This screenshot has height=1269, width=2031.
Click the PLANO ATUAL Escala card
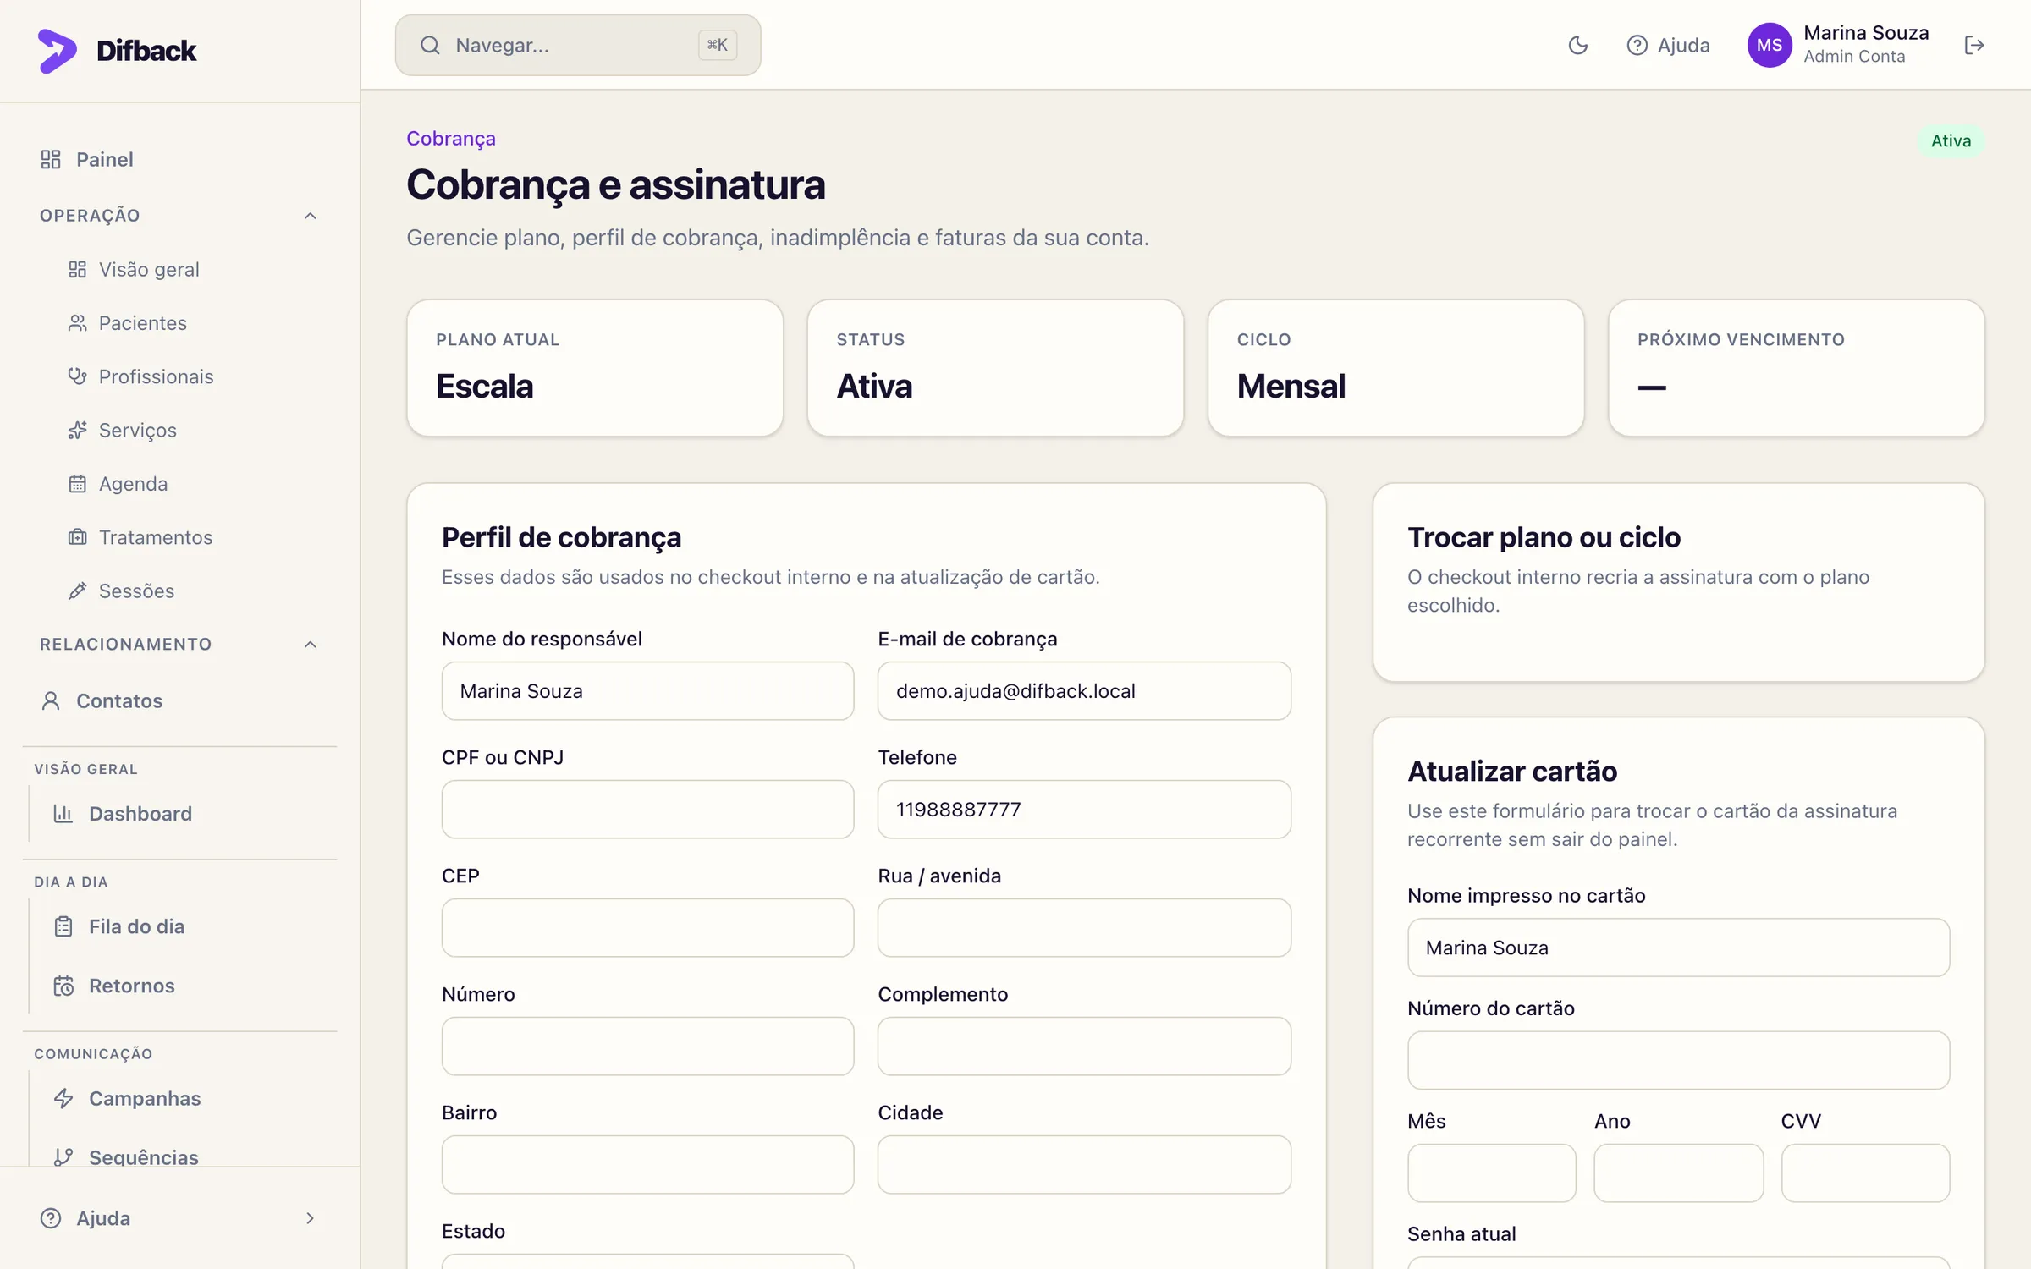(595, 368)
